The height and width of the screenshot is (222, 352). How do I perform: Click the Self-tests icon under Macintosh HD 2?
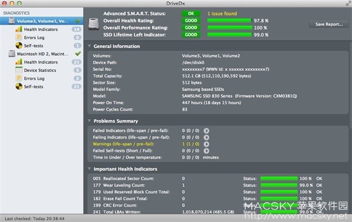(x=19, y=86)
